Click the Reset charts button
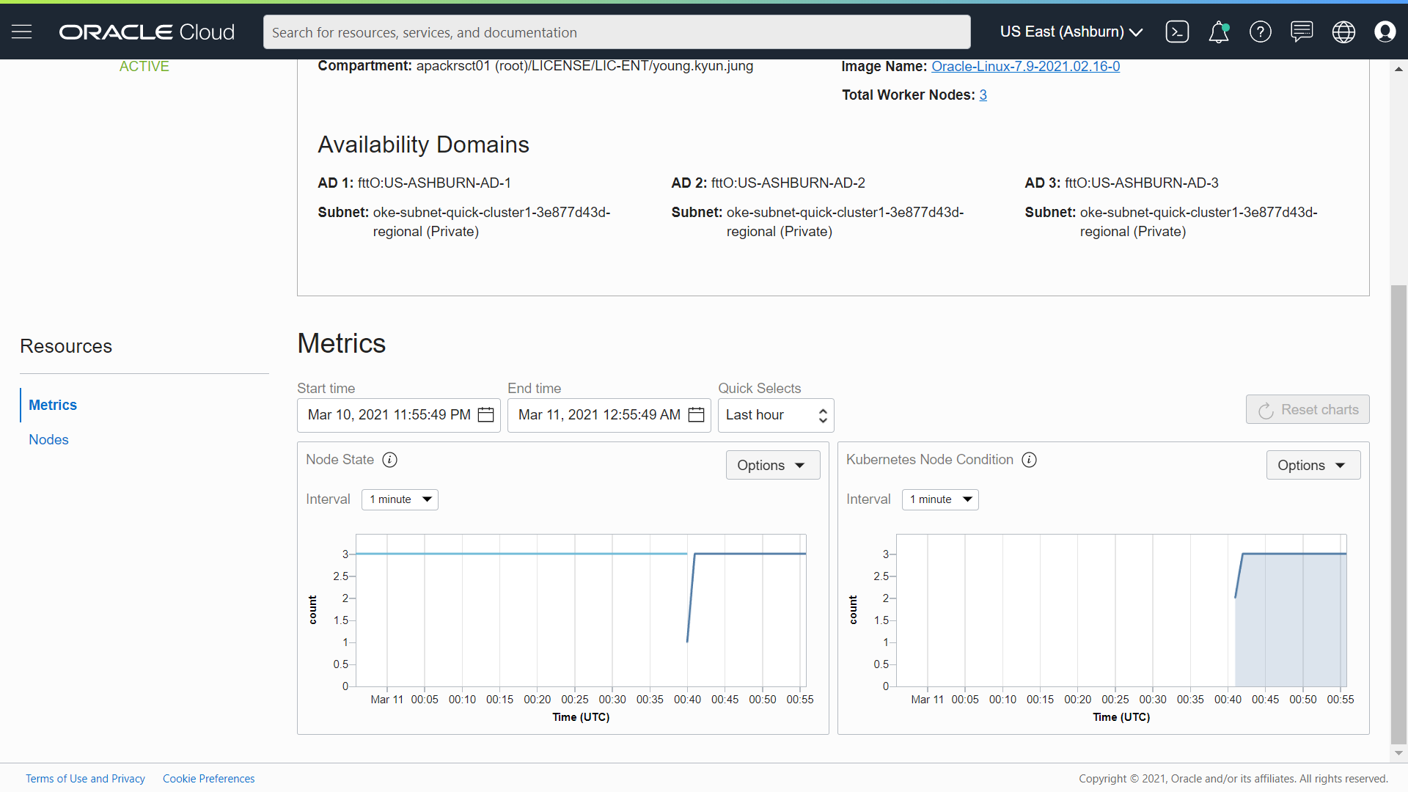This screenshot has width=1408, height=792. [x=1308, y=409]
